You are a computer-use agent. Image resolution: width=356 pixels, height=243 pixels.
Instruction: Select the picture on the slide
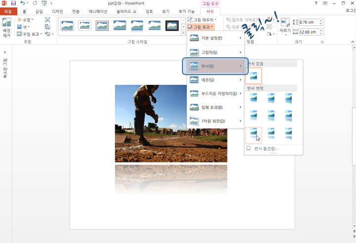pyautogui.click(x=171, y=123)
